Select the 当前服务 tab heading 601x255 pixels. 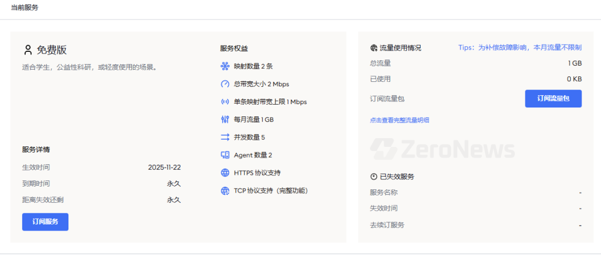pos(25,8)
